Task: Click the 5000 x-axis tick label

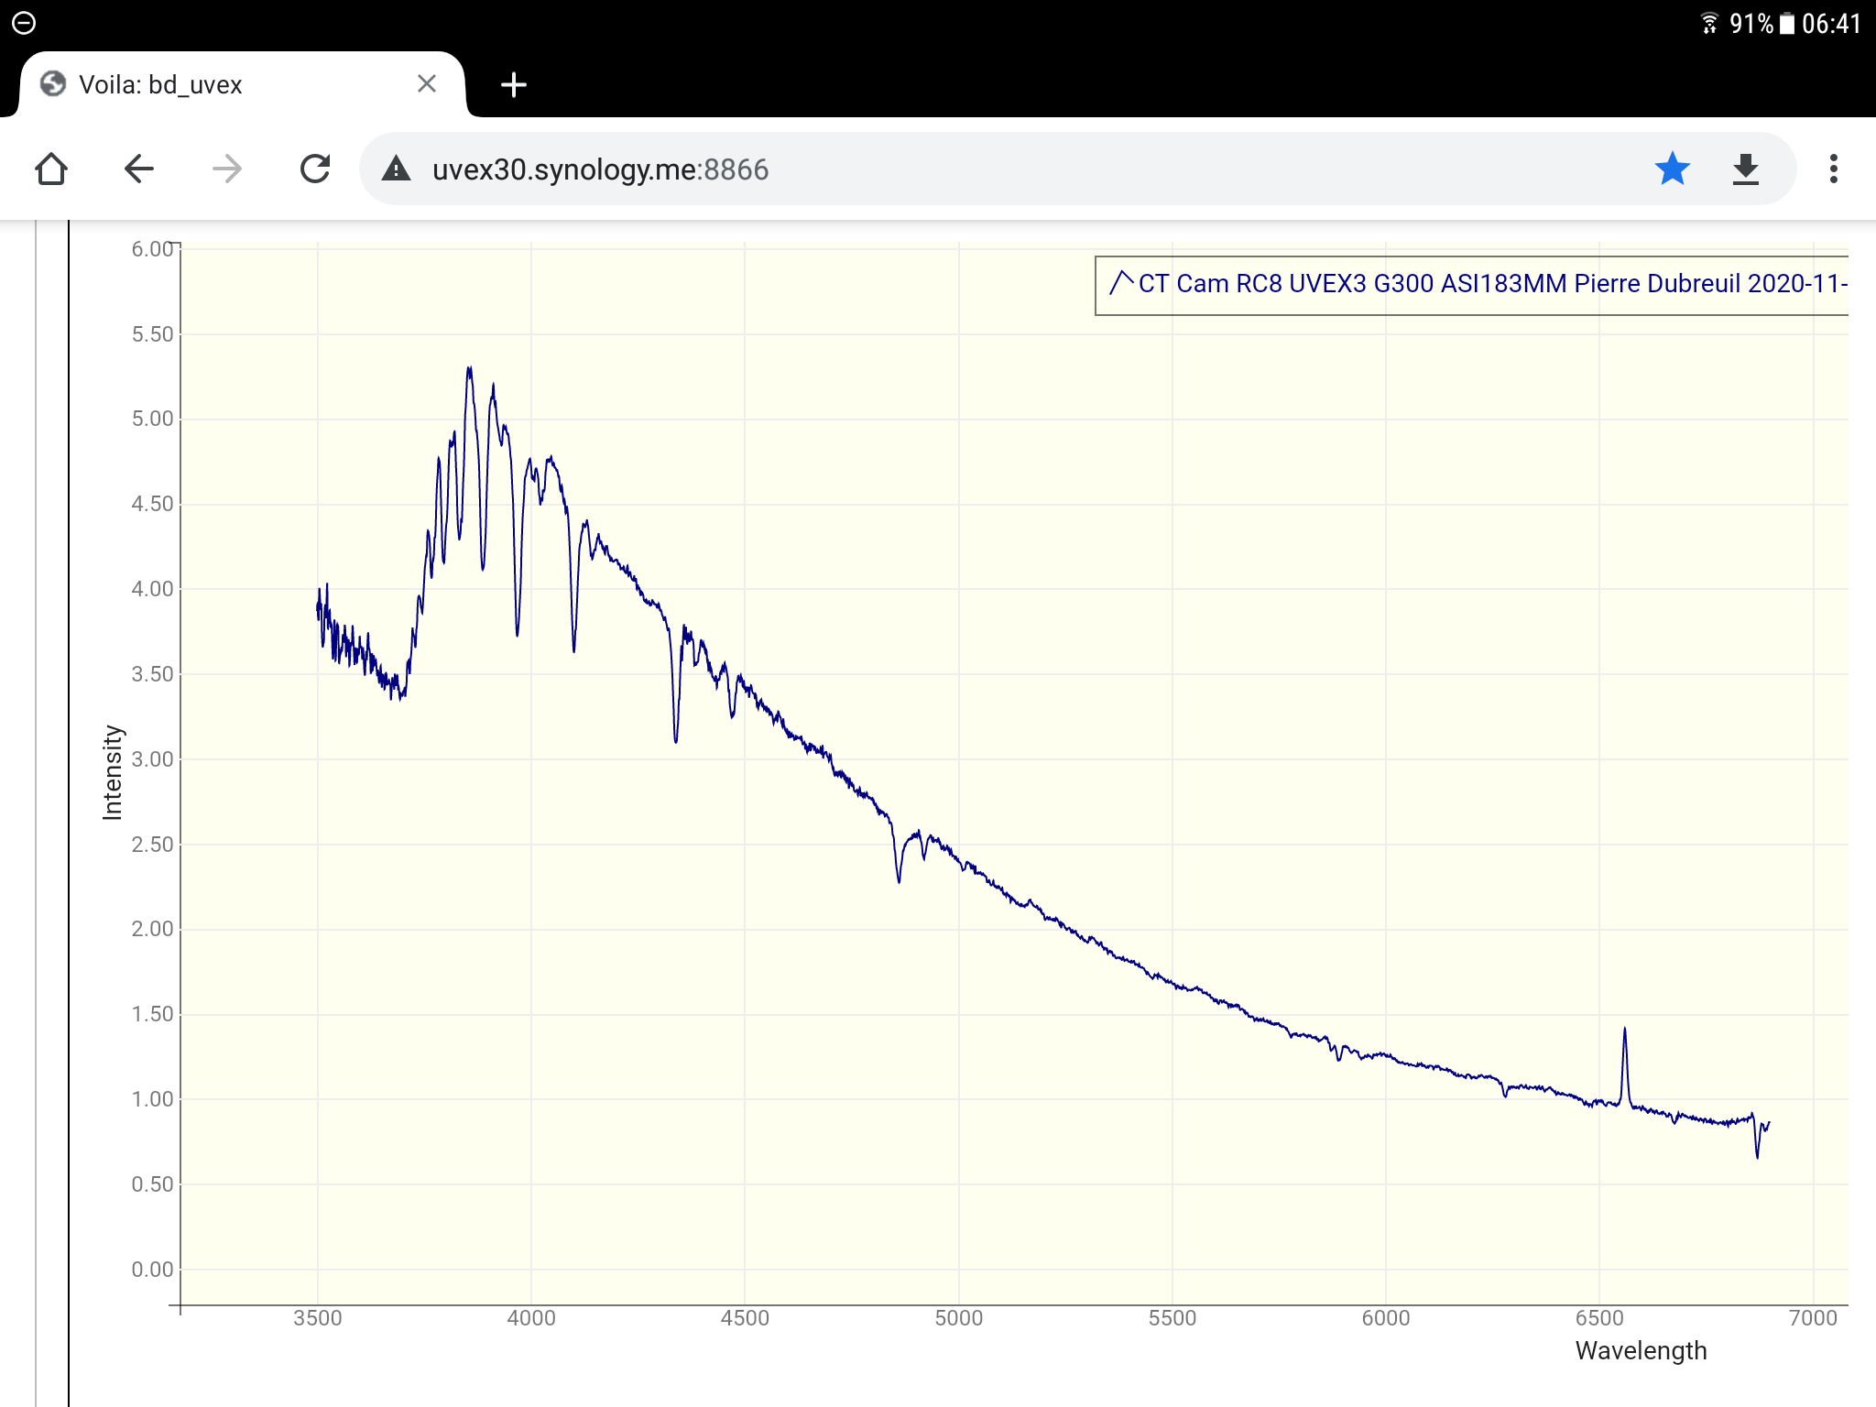Action: tap(958, 1318)
